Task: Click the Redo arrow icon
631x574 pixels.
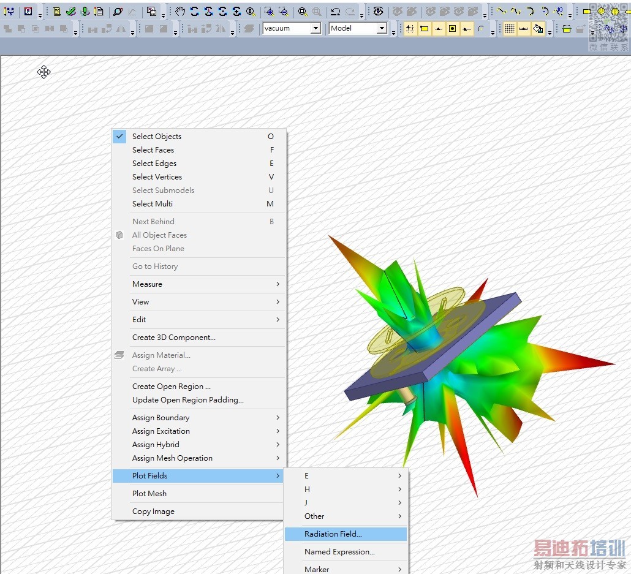Action: point(350,11)
